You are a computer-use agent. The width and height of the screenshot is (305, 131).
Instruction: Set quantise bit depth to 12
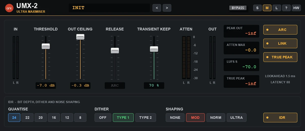(x=67, y=118)
